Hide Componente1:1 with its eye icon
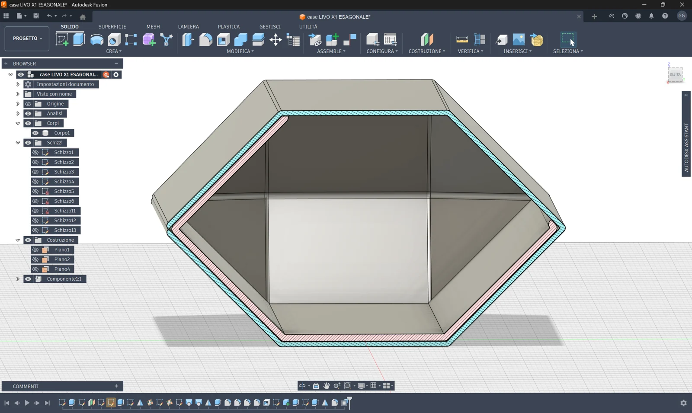Viewport: 692px width, 413px height. 28,279
